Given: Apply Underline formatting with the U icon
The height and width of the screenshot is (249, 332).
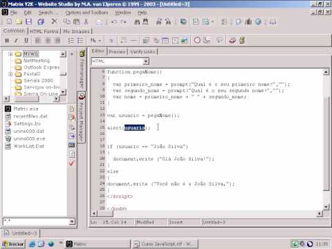Looking at the screenshot, I should [x=26, y=41].
